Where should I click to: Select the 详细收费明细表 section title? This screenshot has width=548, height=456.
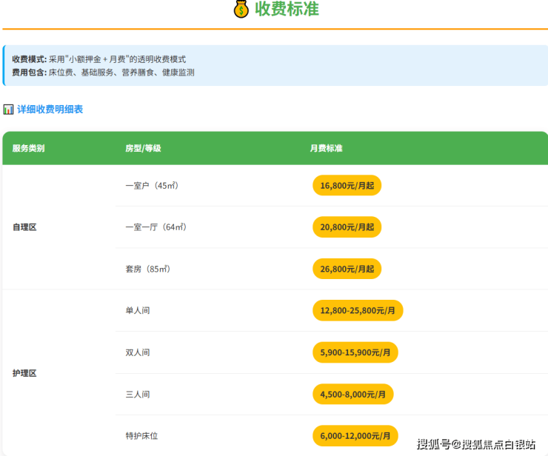[x=50, y=110]
